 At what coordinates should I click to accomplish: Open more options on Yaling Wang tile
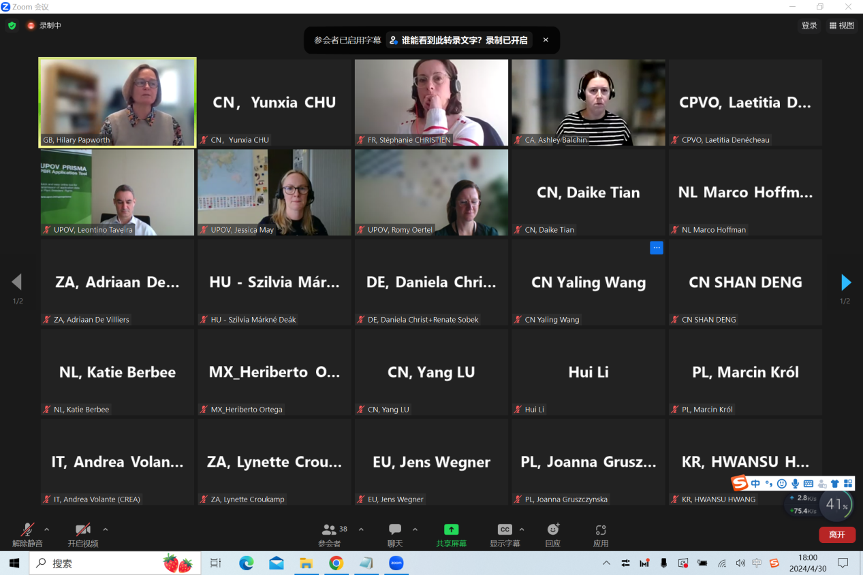coord(656,248)
